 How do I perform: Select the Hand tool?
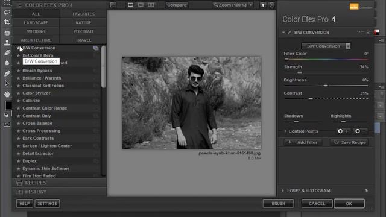7,94
